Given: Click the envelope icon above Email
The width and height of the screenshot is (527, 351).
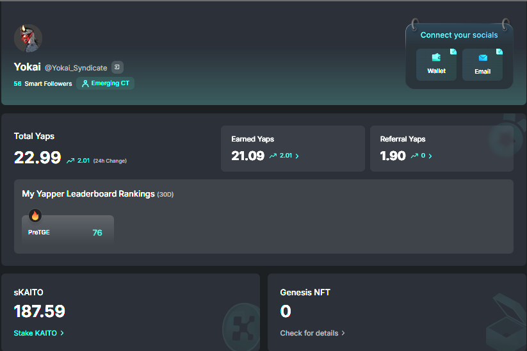Looking at the screenshot, I should [x=483, y=58].
